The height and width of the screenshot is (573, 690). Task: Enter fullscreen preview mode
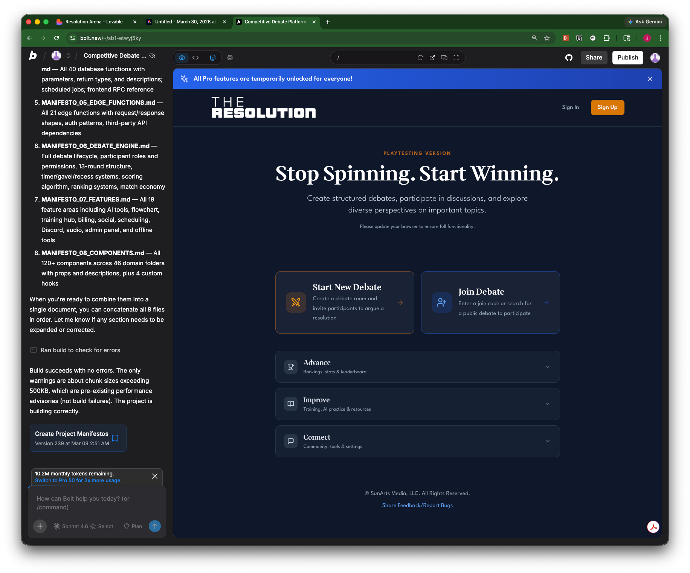coord(456,58)
